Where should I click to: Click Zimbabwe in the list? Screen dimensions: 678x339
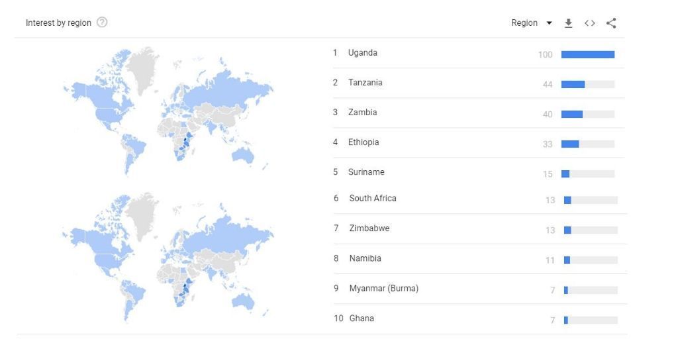[369, 228]
